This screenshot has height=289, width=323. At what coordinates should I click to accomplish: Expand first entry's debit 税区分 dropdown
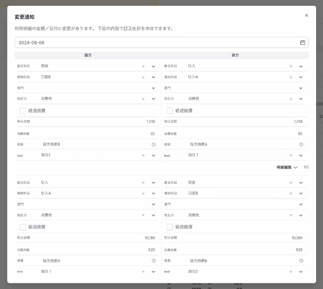[154, 99]
